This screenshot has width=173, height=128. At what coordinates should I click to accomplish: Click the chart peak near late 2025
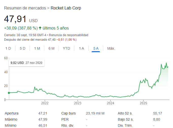pyautogui.click(x=166, y=63)
